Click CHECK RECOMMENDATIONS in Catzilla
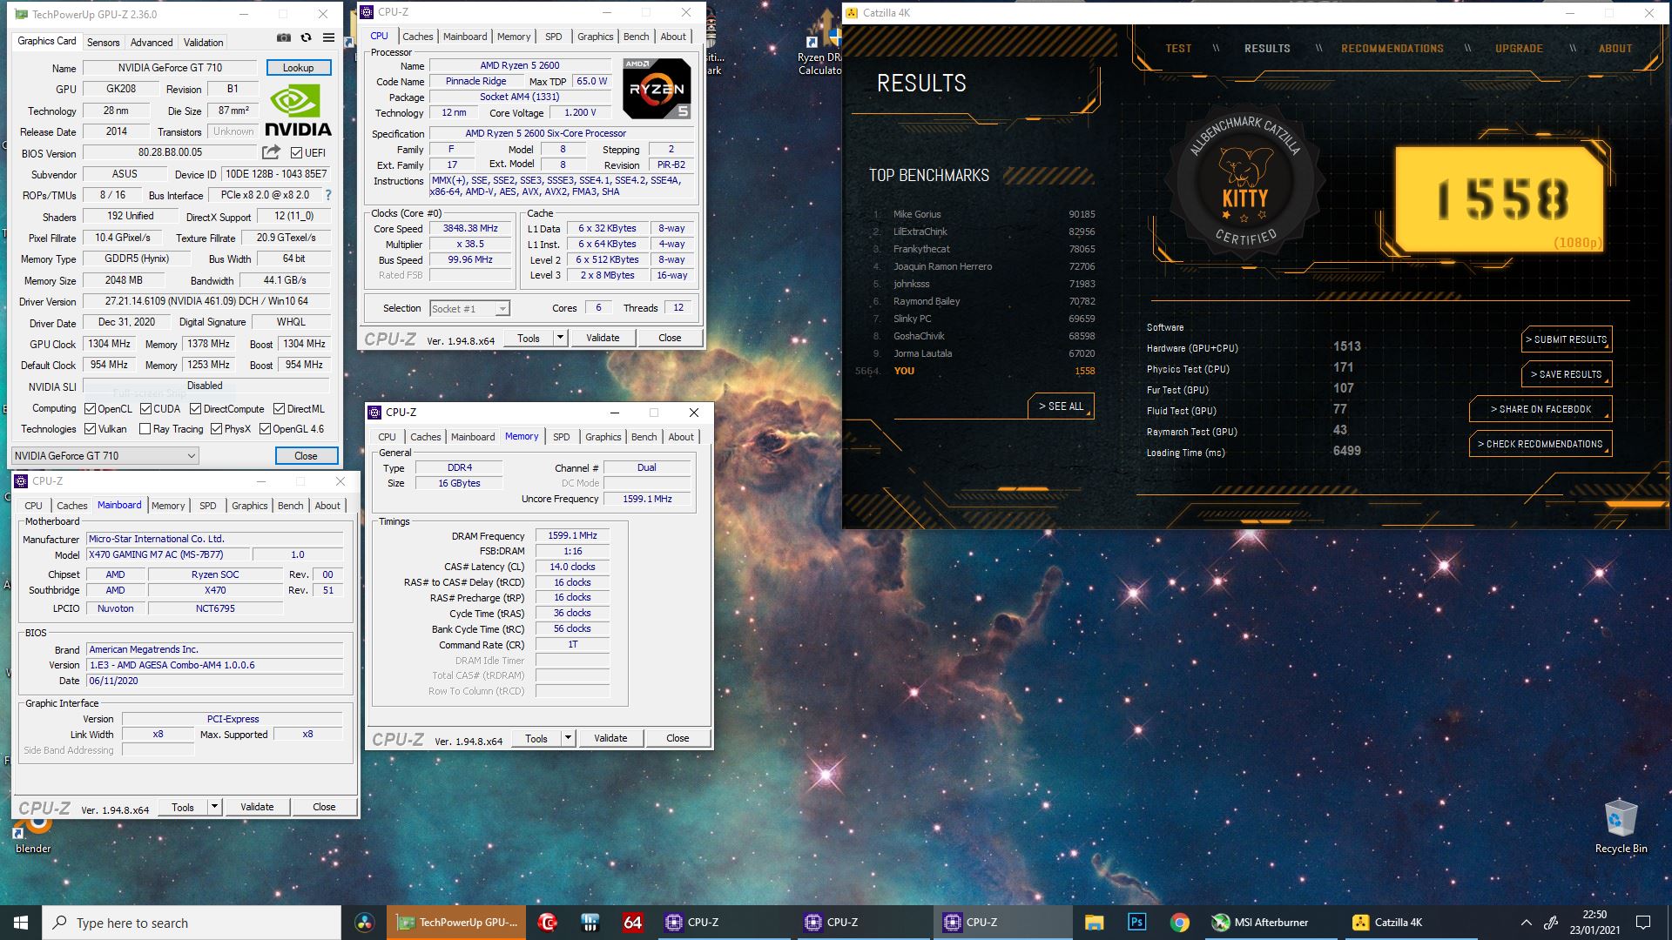The height and width of the screenshot is (940, 1672). 1540,444
